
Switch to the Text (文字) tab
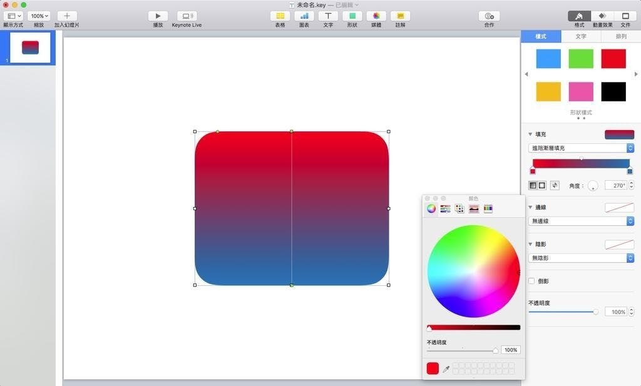click(x=580, y=37)
